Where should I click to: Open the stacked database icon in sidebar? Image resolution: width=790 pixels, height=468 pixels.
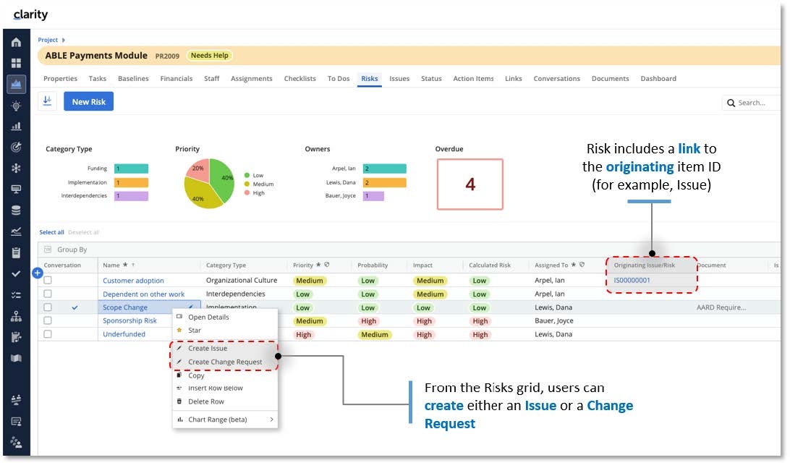click(x=16, y=210)
